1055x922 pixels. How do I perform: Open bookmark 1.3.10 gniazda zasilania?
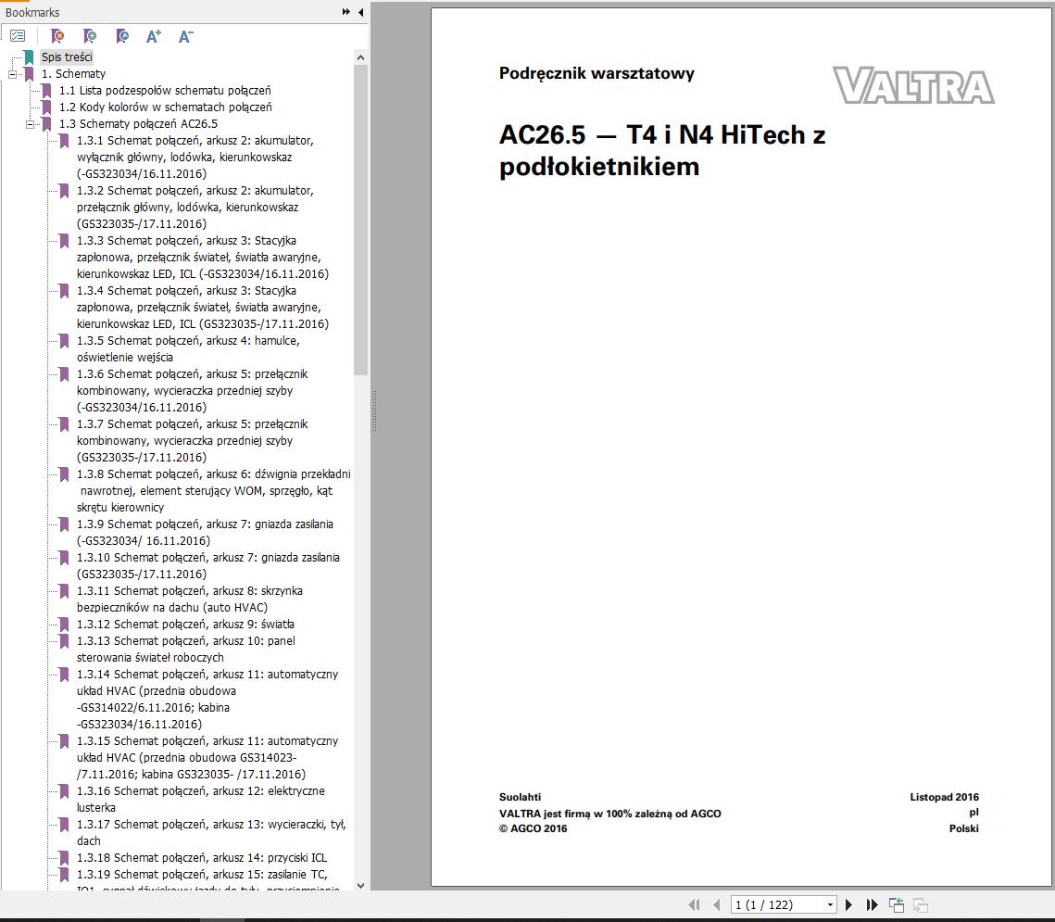pos(207,565)
